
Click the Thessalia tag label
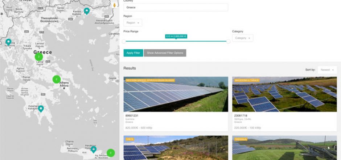pos(241,139)
